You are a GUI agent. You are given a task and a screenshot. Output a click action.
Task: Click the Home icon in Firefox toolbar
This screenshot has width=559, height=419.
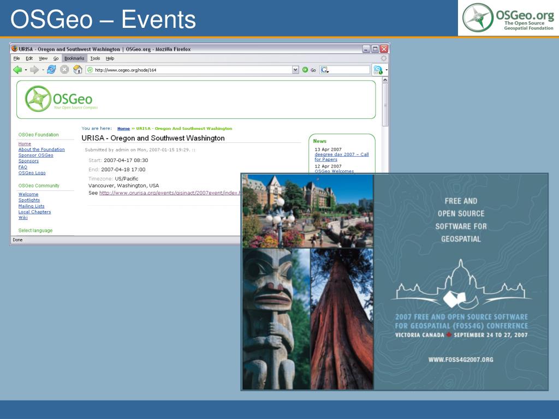coord(78,69)
